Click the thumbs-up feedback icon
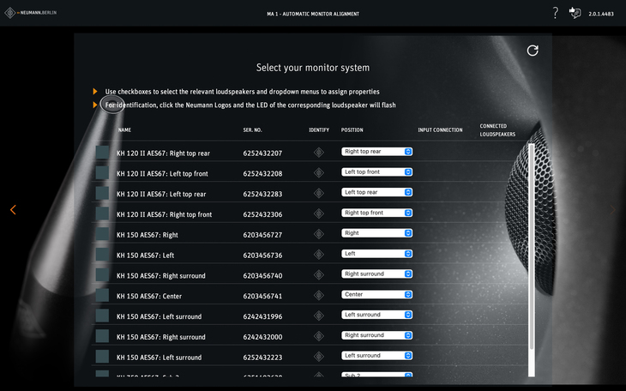 pos(575,13)
